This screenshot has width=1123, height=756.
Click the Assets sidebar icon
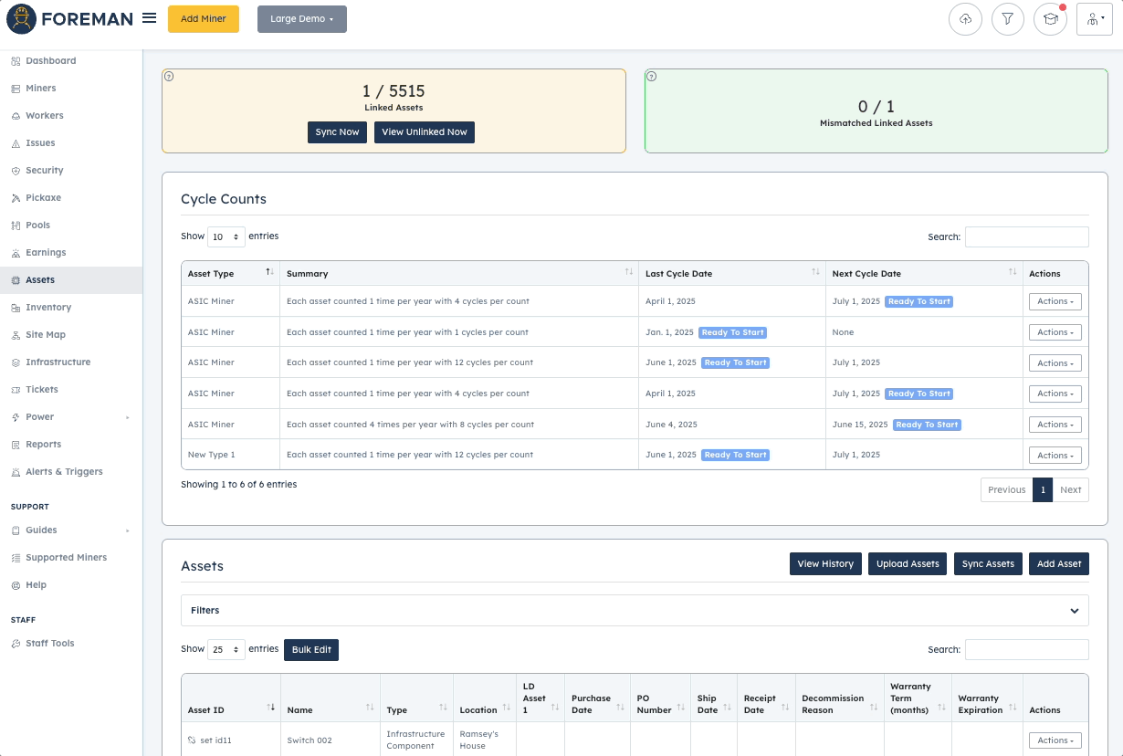click(16, 280)
